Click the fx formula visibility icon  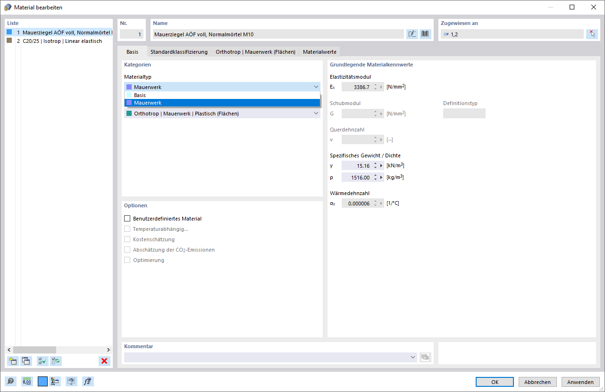(x=87, y=382)
